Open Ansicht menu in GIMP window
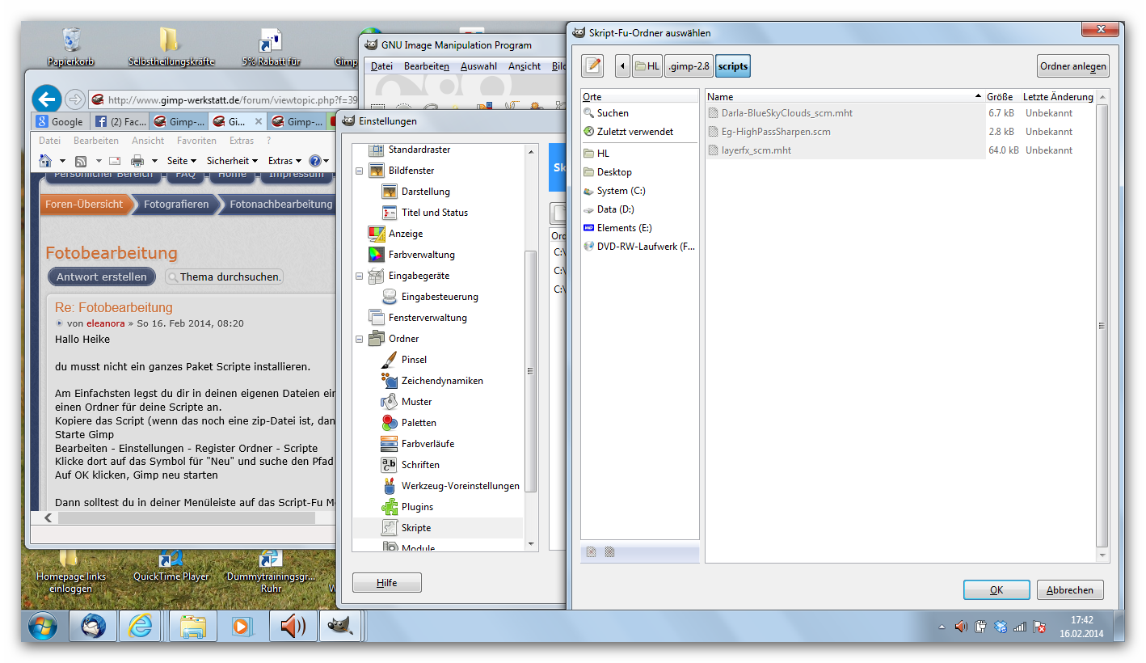 tap(525, 66)
